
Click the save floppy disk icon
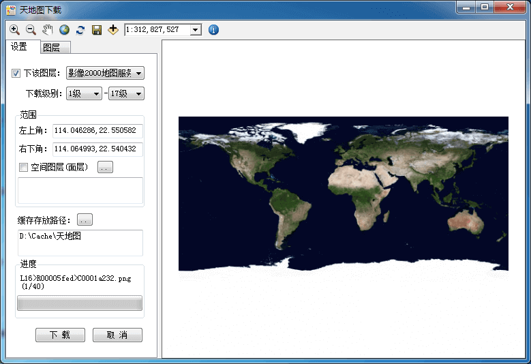pyautogui.click(x=97, y=30)
